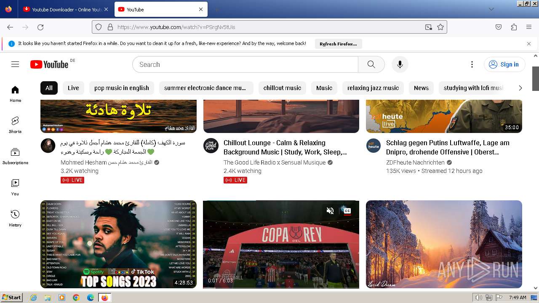The width and height of the screenshot is (539, 303).
Task: Open the ZDFheute Nachrichten channel link
Action: click(x=415, y=162)
